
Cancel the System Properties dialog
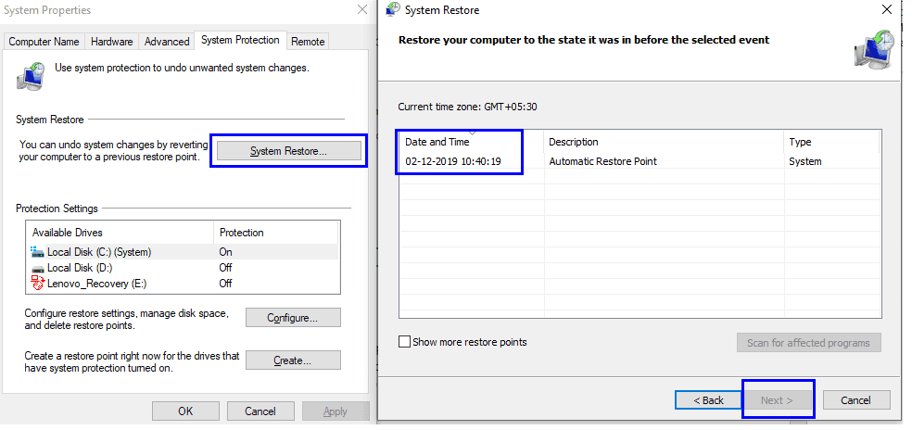260,411
